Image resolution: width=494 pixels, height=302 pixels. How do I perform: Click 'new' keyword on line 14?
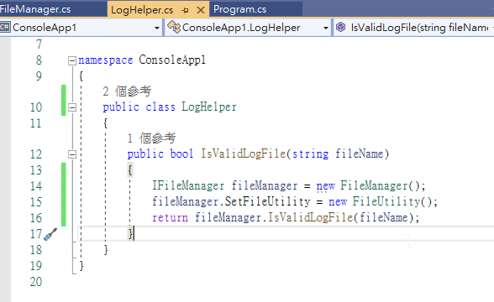(326, 186)
